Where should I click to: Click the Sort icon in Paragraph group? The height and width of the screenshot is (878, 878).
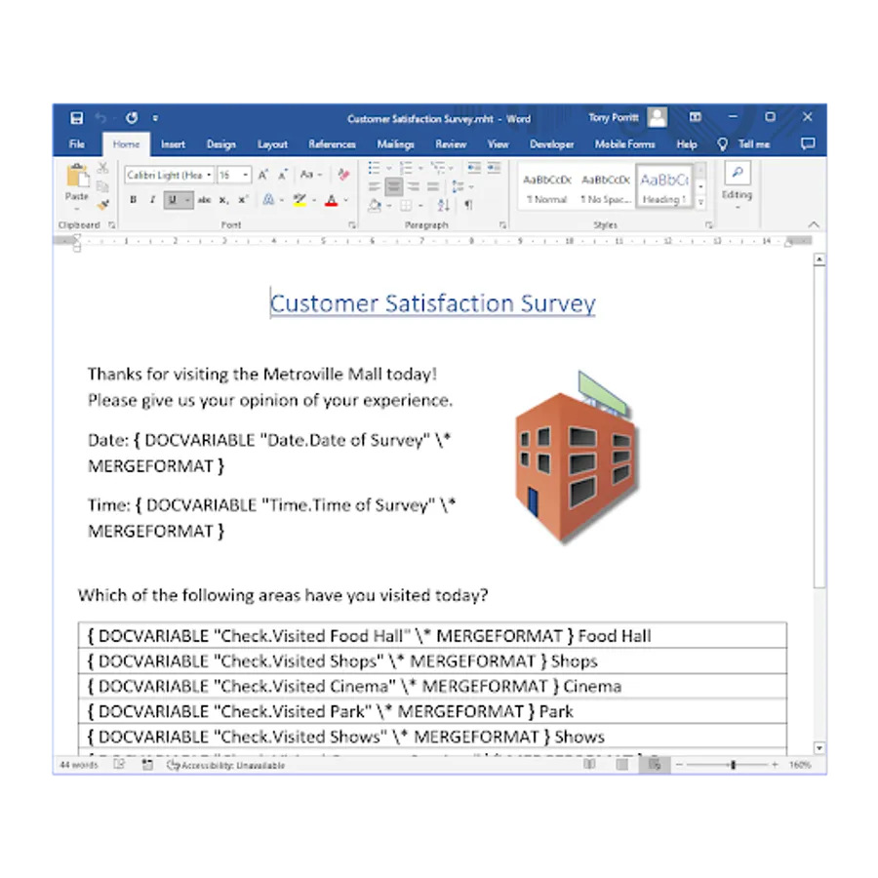(443, 206)
